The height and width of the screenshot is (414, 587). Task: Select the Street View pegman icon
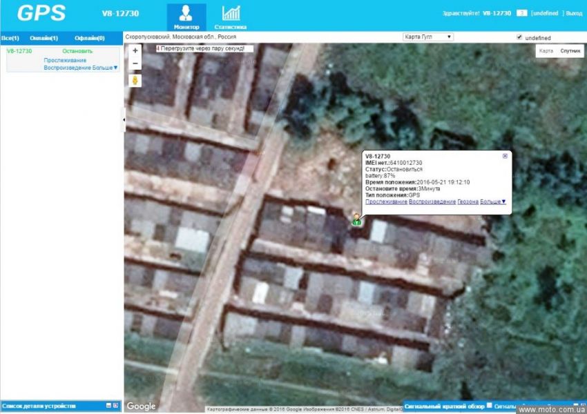point(135,81)
